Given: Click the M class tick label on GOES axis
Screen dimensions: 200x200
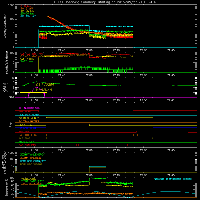Looking at the screenshot, I should point(13,78).
